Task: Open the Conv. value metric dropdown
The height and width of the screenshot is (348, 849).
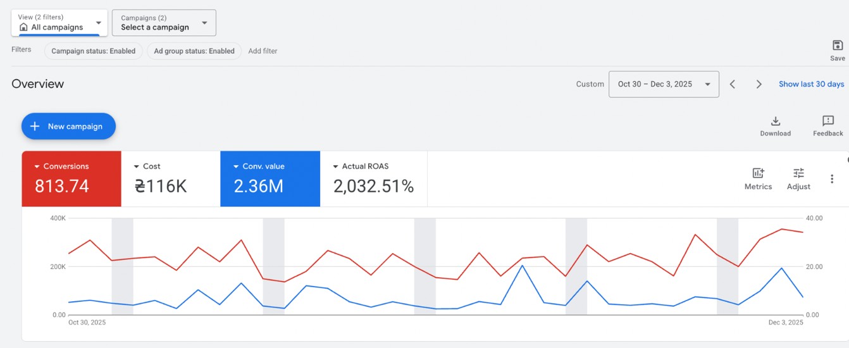Action: click(237, 166)
